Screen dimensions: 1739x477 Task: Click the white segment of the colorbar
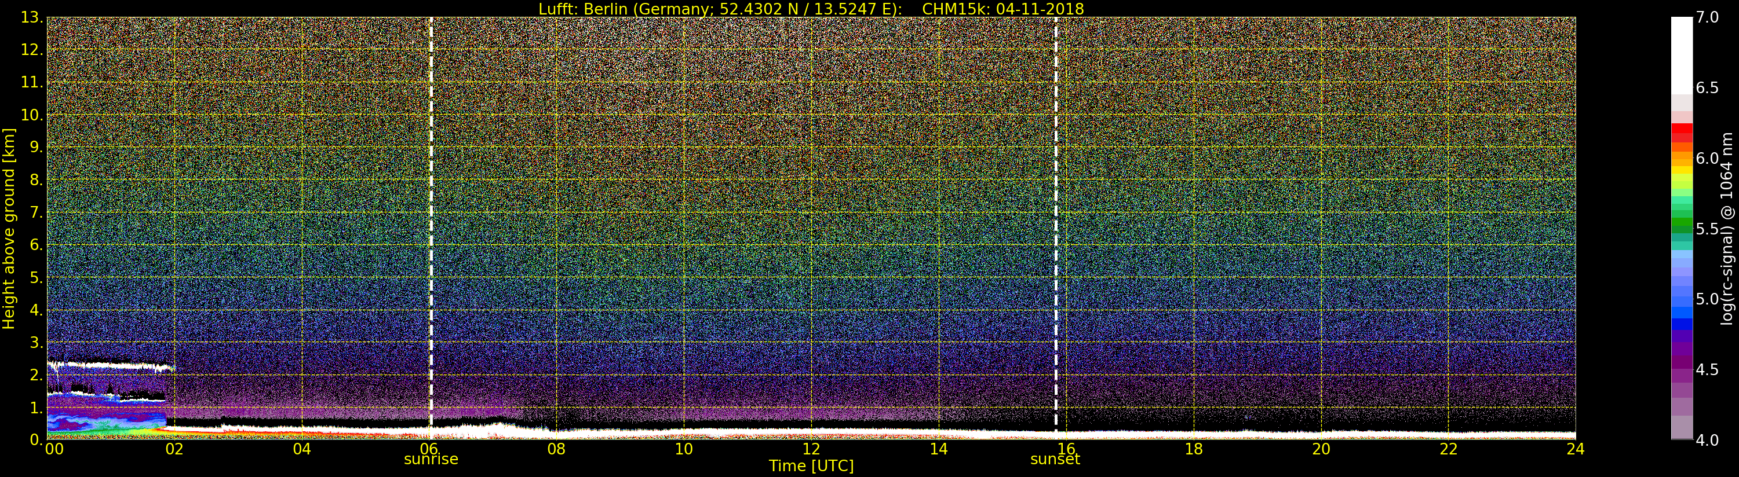(1682, 56)
